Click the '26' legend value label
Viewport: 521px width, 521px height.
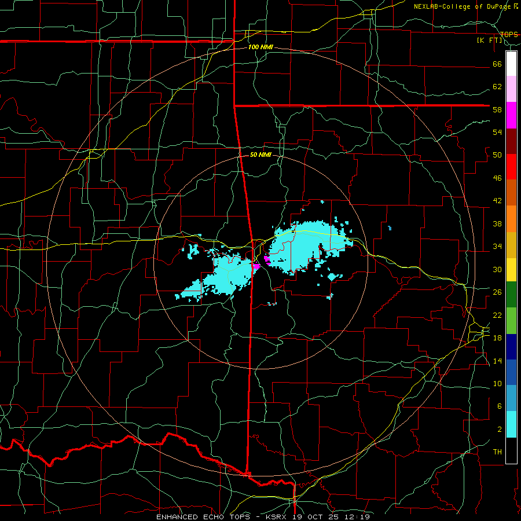pos(497,292)
